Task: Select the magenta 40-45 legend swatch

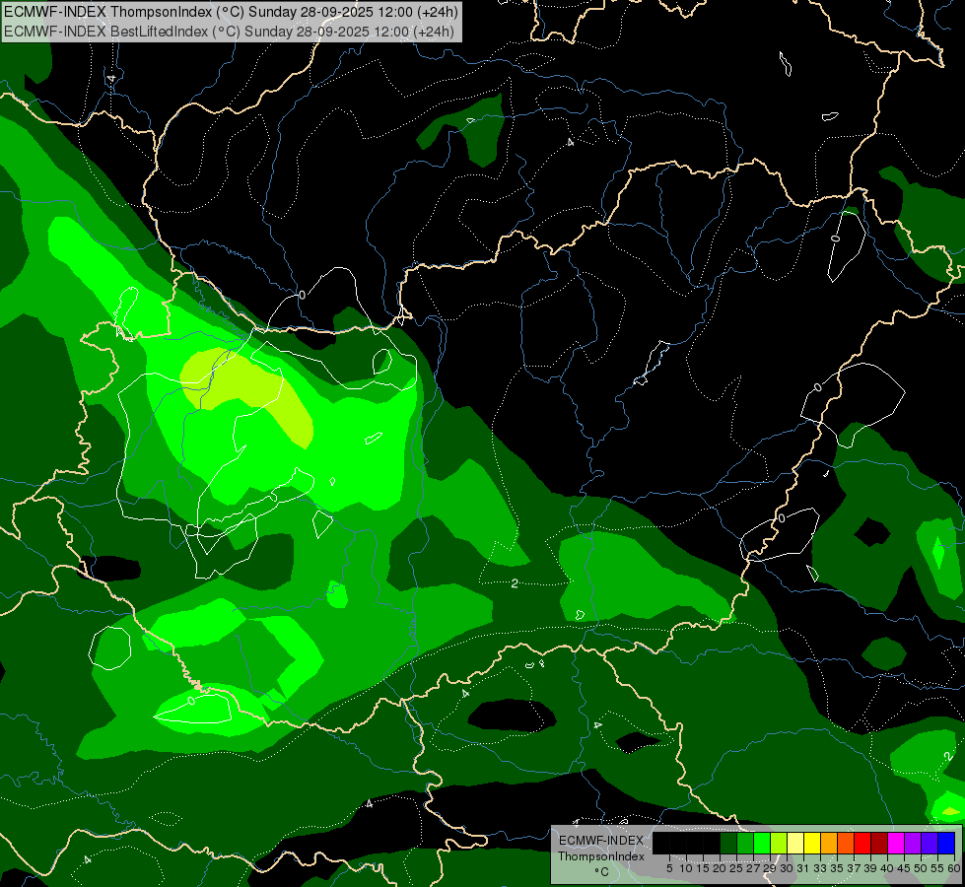Action: 896,843
